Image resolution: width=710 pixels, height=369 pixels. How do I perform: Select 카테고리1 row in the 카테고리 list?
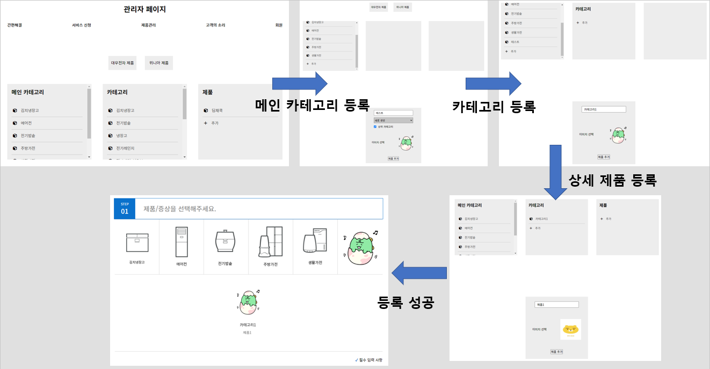(557, 219)
